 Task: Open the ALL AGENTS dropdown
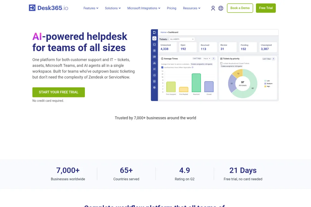[x=182, y=39]
